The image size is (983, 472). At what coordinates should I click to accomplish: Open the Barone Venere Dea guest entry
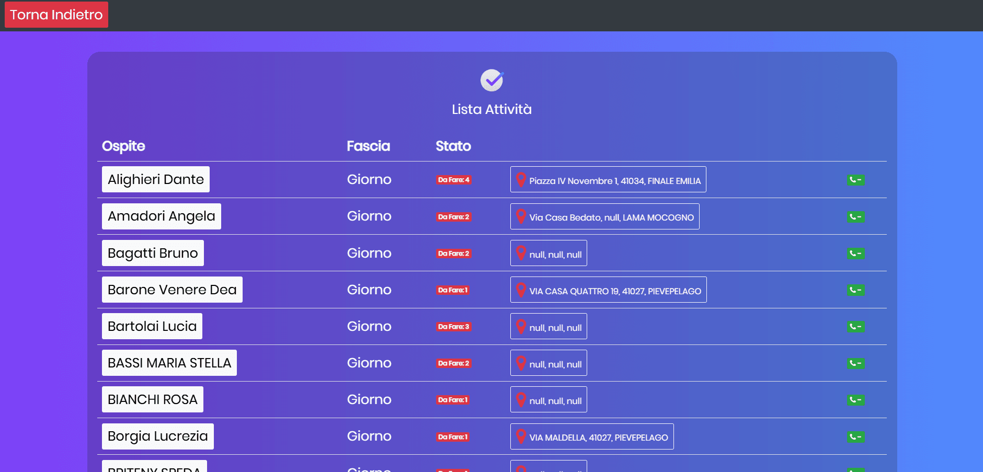[172, 290]
